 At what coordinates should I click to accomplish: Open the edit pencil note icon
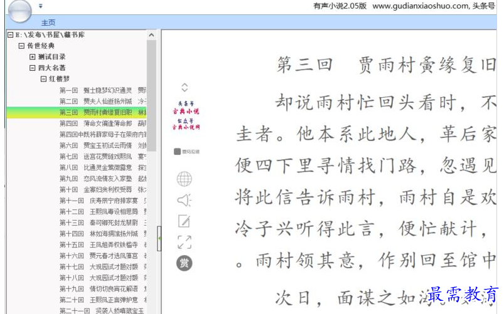[184, 221]
